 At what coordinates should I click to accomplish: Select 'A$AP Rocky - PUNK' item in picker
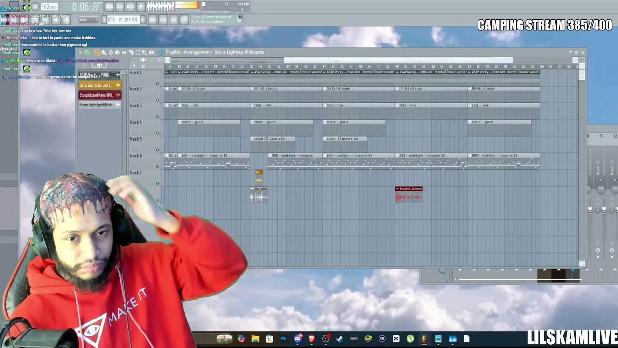point(99,75)
